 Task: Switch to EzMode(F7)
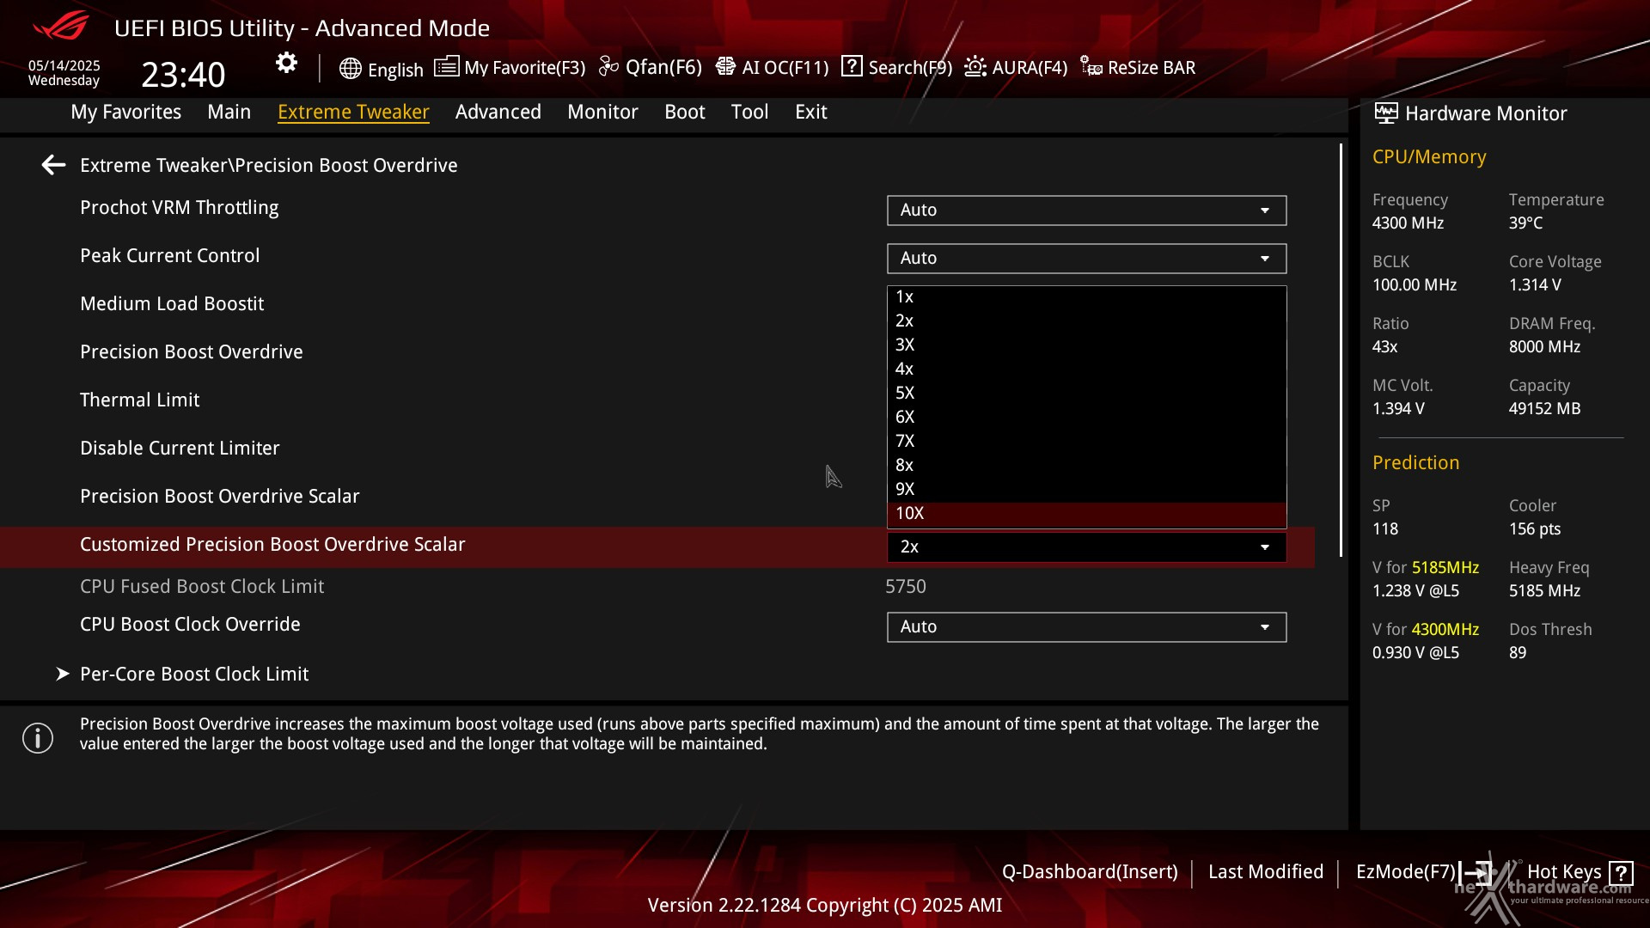1425,872
